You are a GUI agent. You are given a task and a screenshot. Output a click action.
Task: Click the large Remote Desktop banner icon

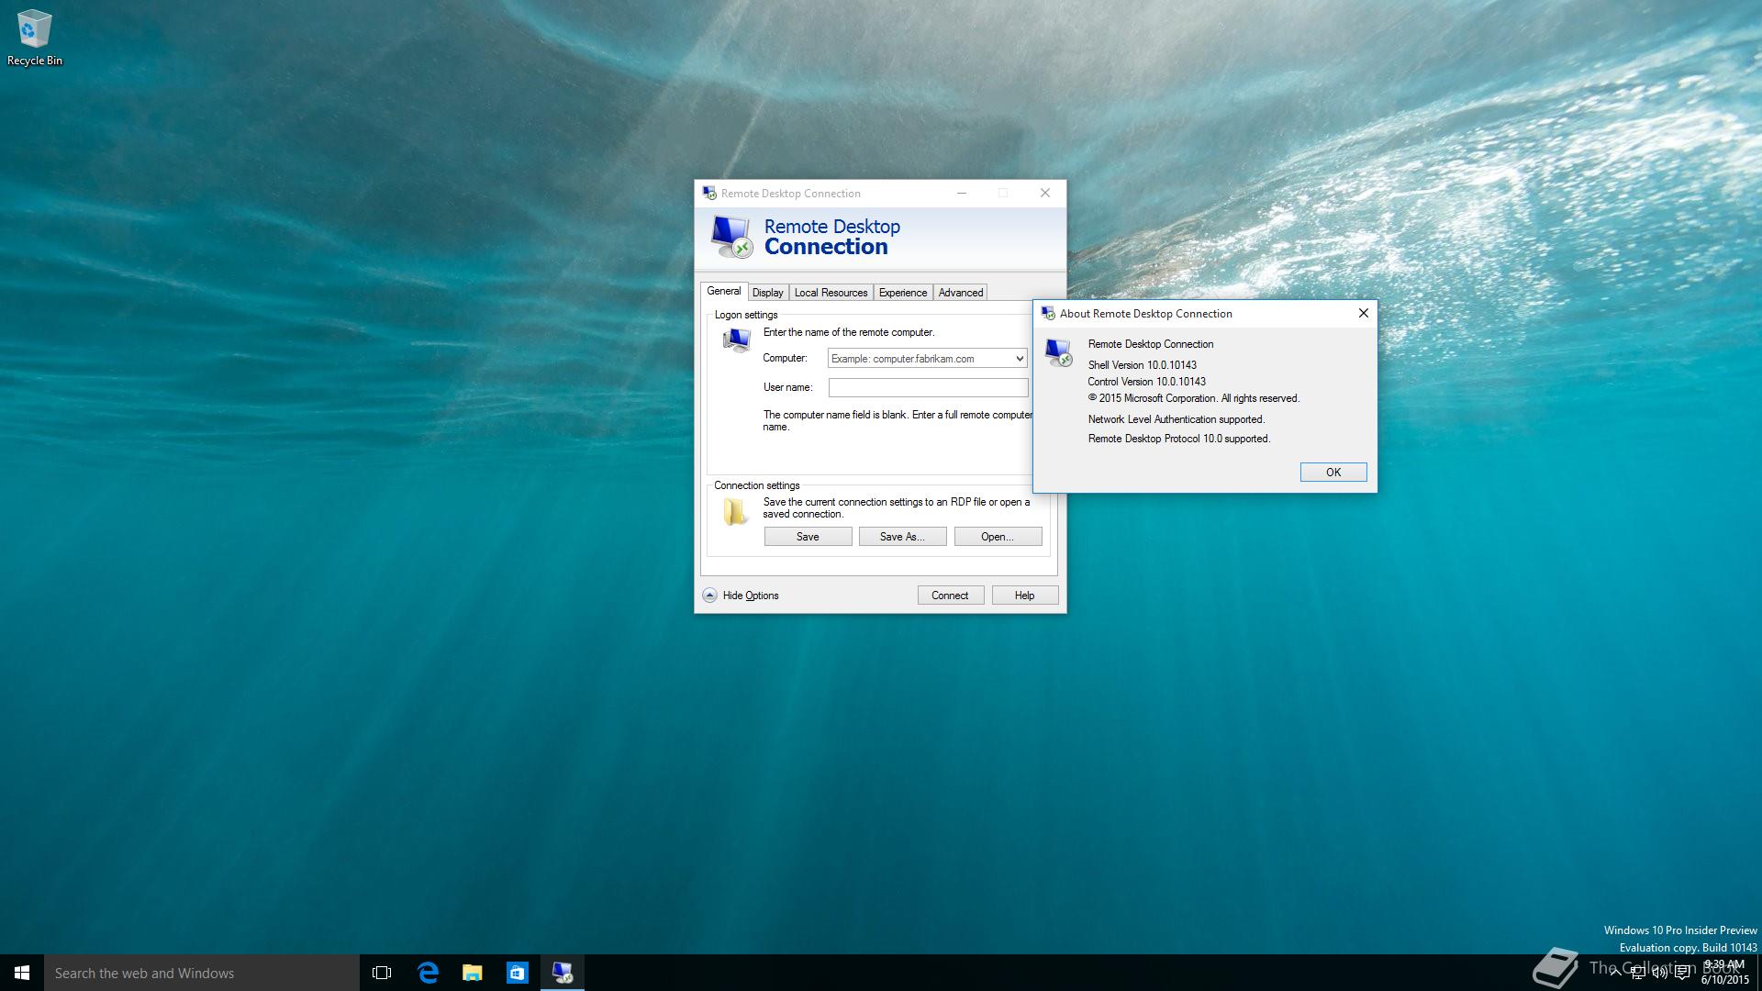(731, 236)
